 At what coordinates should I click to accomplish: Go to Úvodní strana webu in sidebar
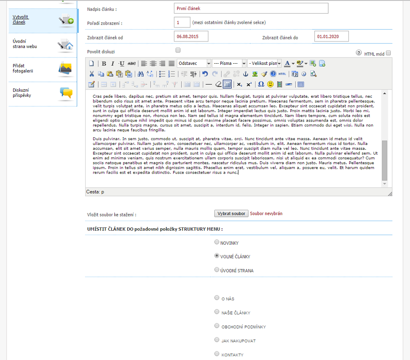[43, 45]
